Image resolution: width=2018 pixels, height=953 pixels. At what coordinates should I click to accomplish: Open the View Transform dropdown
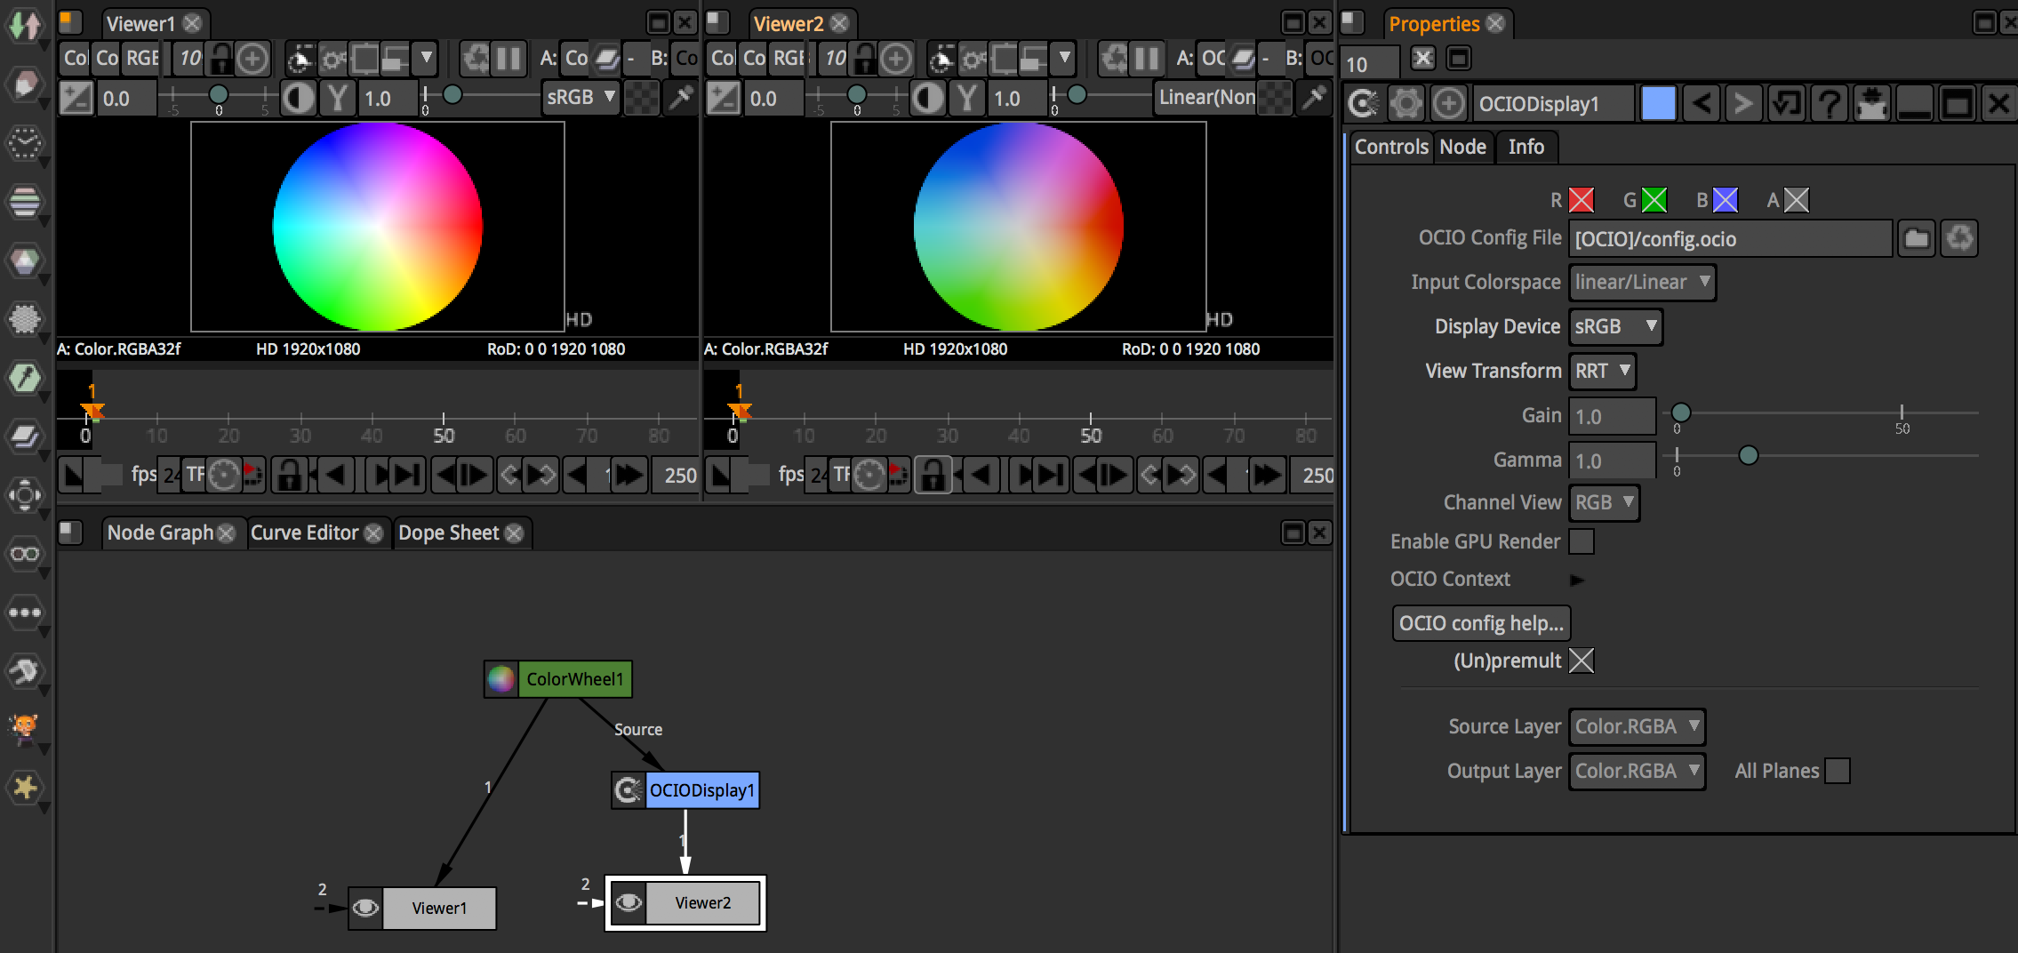1602,371
